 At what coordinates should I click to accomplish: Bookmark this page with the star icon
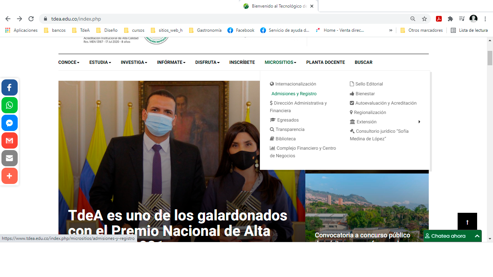[x=424, y=19]
